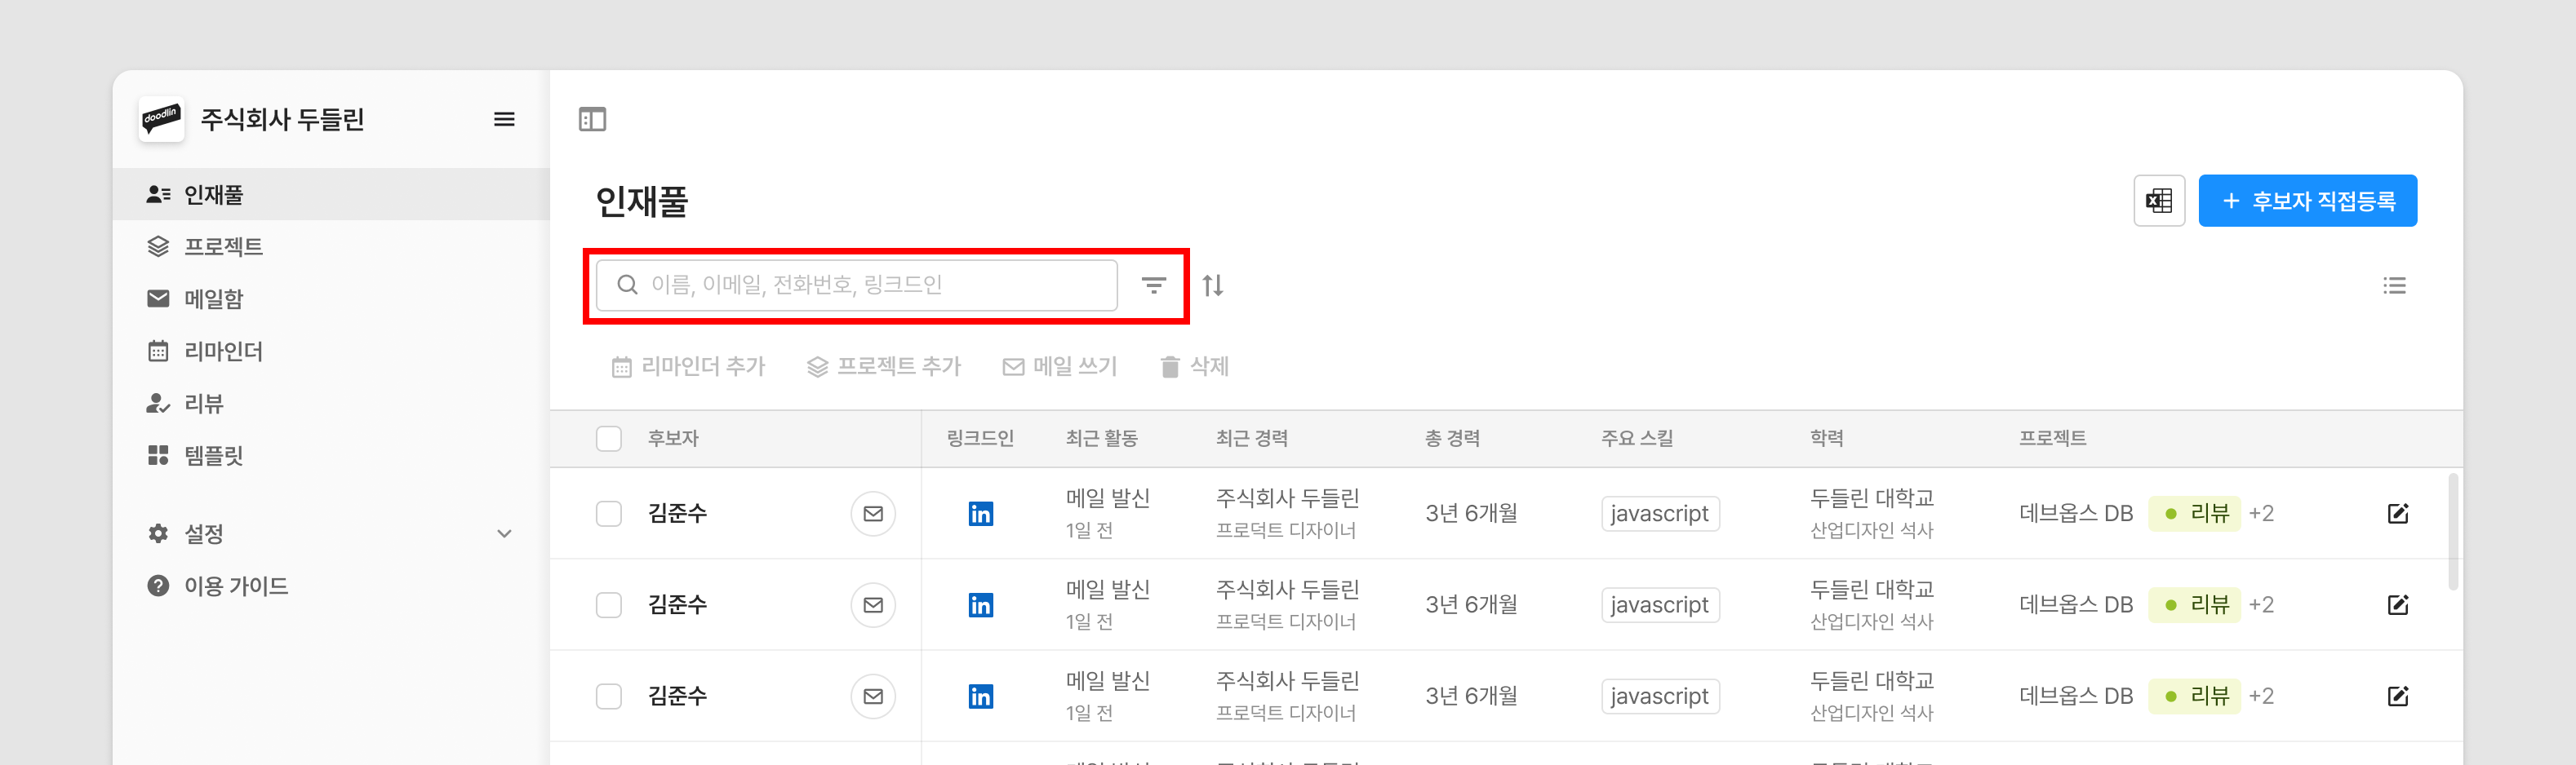The width and height of the screenshot is (2576, 765).
Task: Click the 후보자 직접등록 button
Action: [2307, 201]
